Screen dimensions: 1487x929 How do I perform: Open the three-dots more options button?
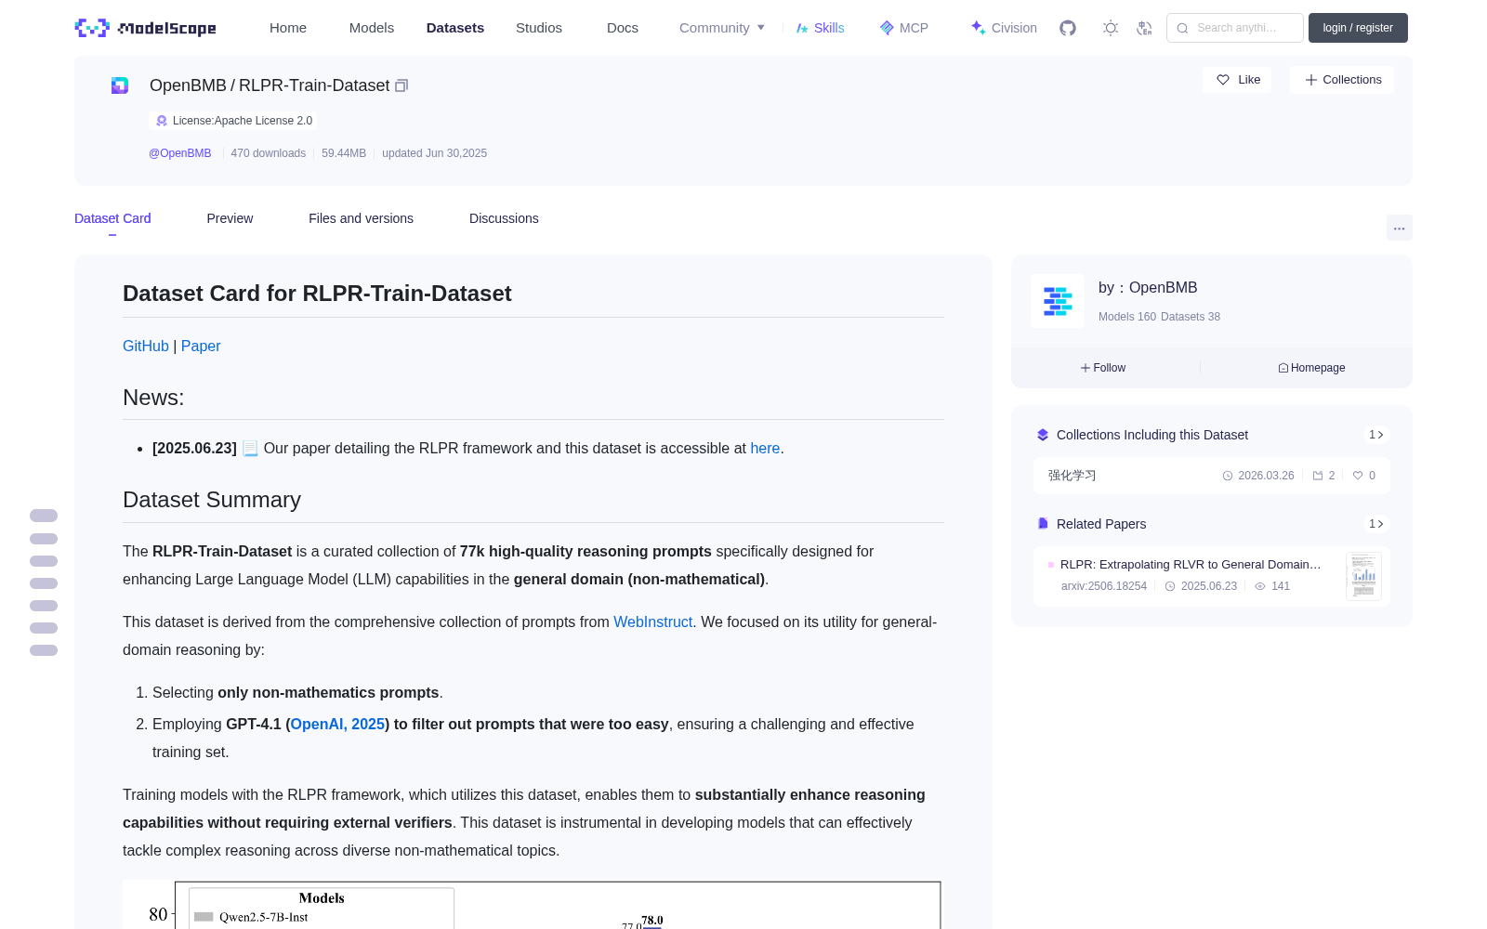(1399, 228)
